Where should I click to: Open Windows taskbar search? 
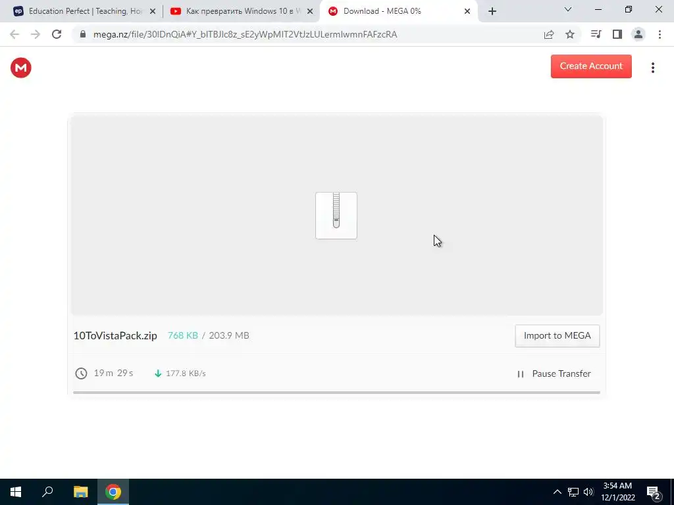pos(47,492)
